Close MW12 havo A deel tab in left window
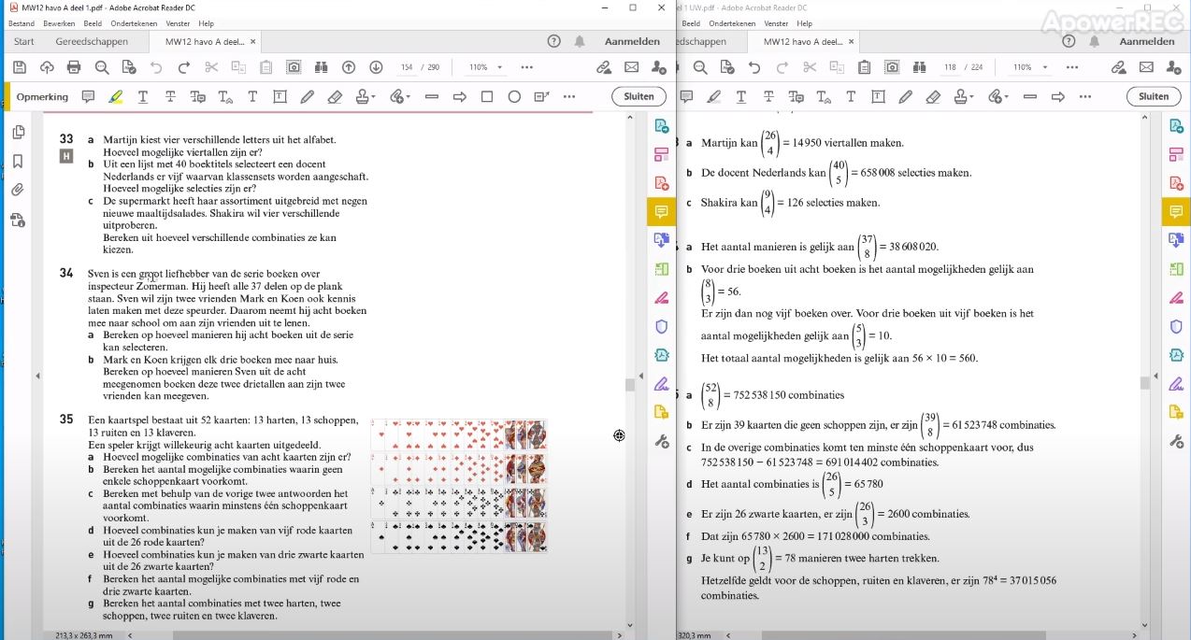The width and height of the screenshot is (1191, 640). pos(253,41)
